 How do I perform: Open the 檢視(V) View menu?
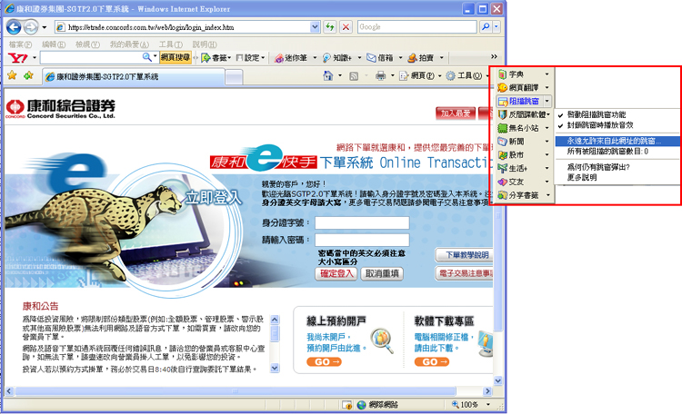(87, 44)
